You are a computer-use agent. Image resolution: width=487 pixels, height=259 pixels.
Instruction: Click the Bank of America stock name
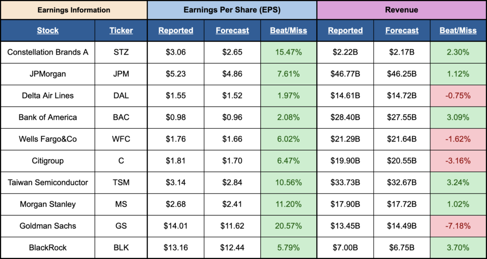48,117
